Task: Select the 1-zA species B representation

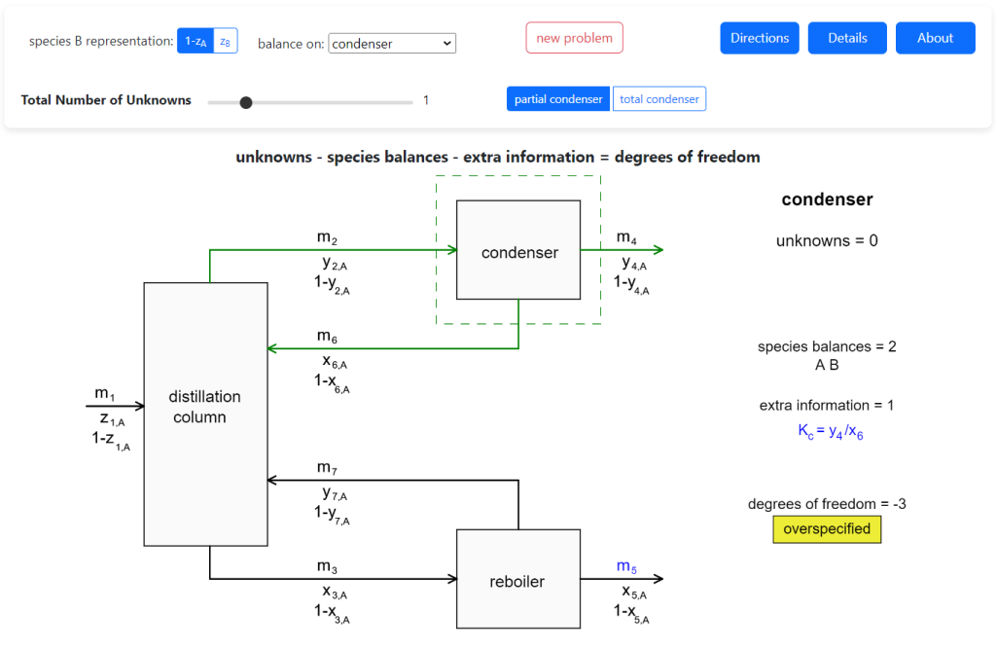Action: [x=195, y=41]
